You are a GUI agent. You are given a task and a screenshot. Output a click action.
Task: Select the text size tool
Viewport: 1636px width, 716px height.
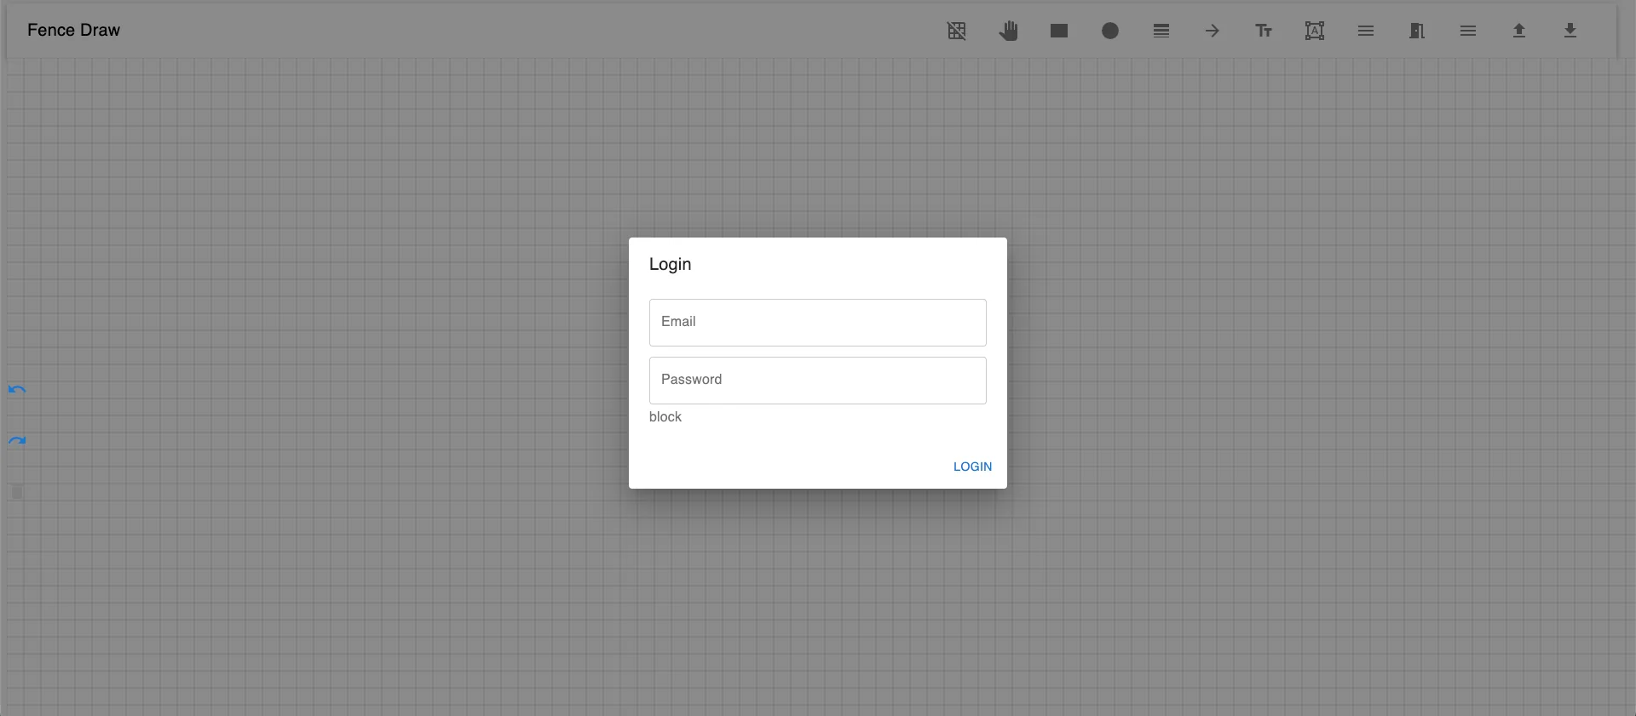click(x=1264, y=31)
